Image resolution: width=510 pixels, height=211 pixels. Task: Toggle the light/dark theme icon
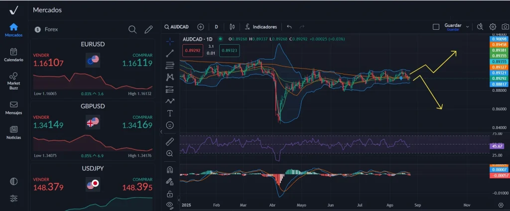[13, 182]
